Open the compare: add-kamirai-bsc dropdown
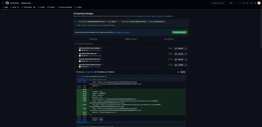The height and width of the screenshot is (127, 262). [157, 22]
